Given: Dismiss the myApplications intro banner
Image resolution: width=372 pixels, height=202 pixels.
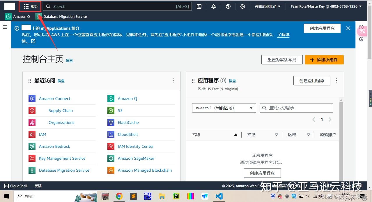Looking at the screenshot, I should coord(348,28).
